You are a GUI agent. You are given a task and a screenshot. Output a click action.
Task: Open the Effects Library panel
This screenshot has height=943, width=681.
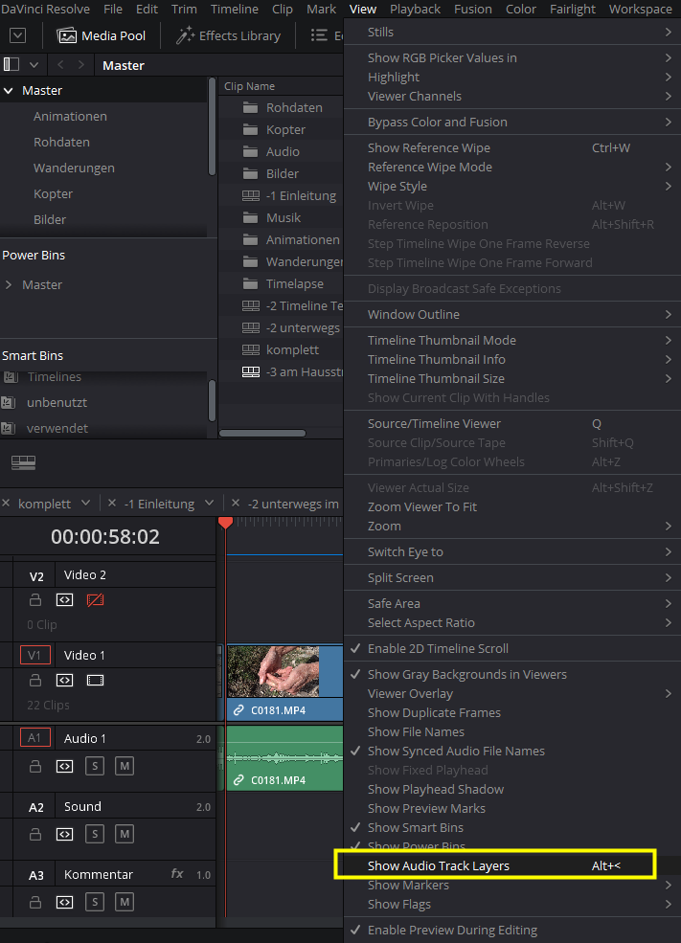pyautogui.click(x=228, y=36)
